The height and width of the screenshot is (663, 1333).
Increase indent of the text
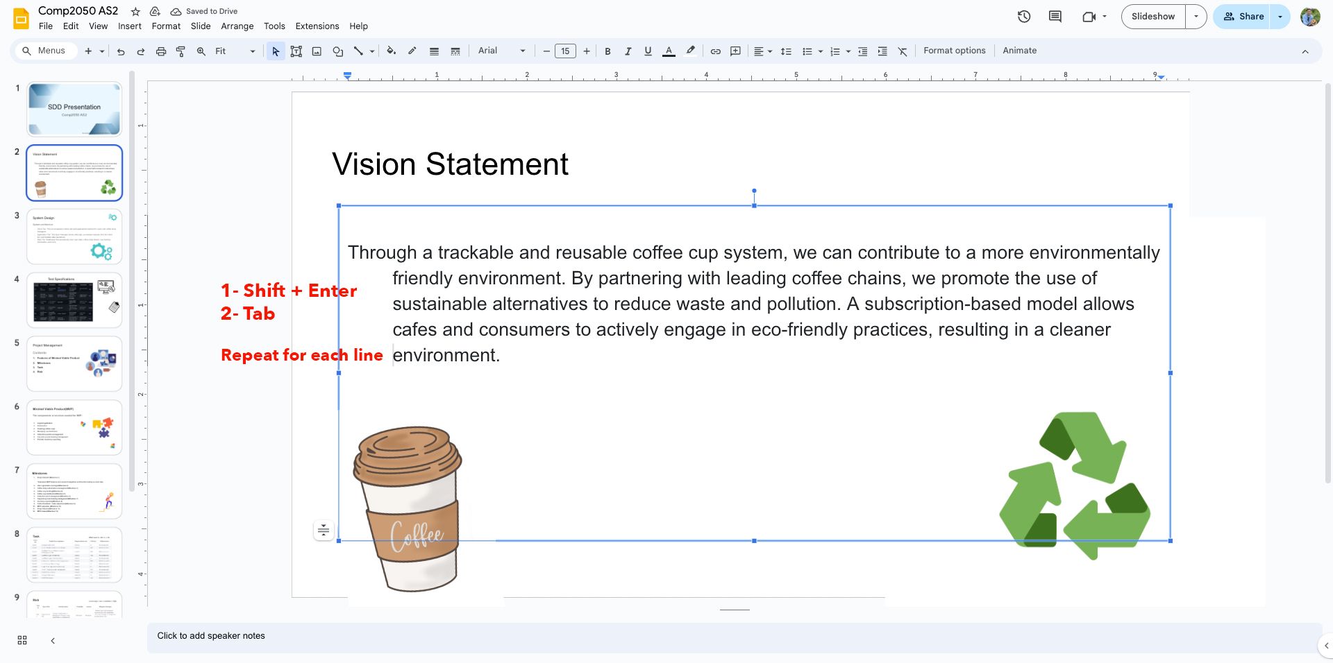point(882,51)
